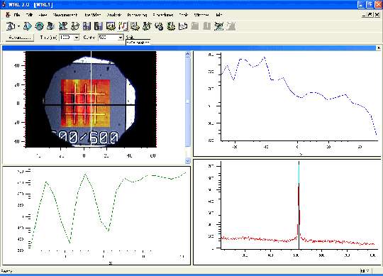Click the first microscope icon in the toolbar
383x276 pixels.
click(10, 26)
